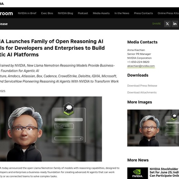
Task: Open NVIDIA logo news thumbnail
Action: pyautogui.click(x=137, y=173)
